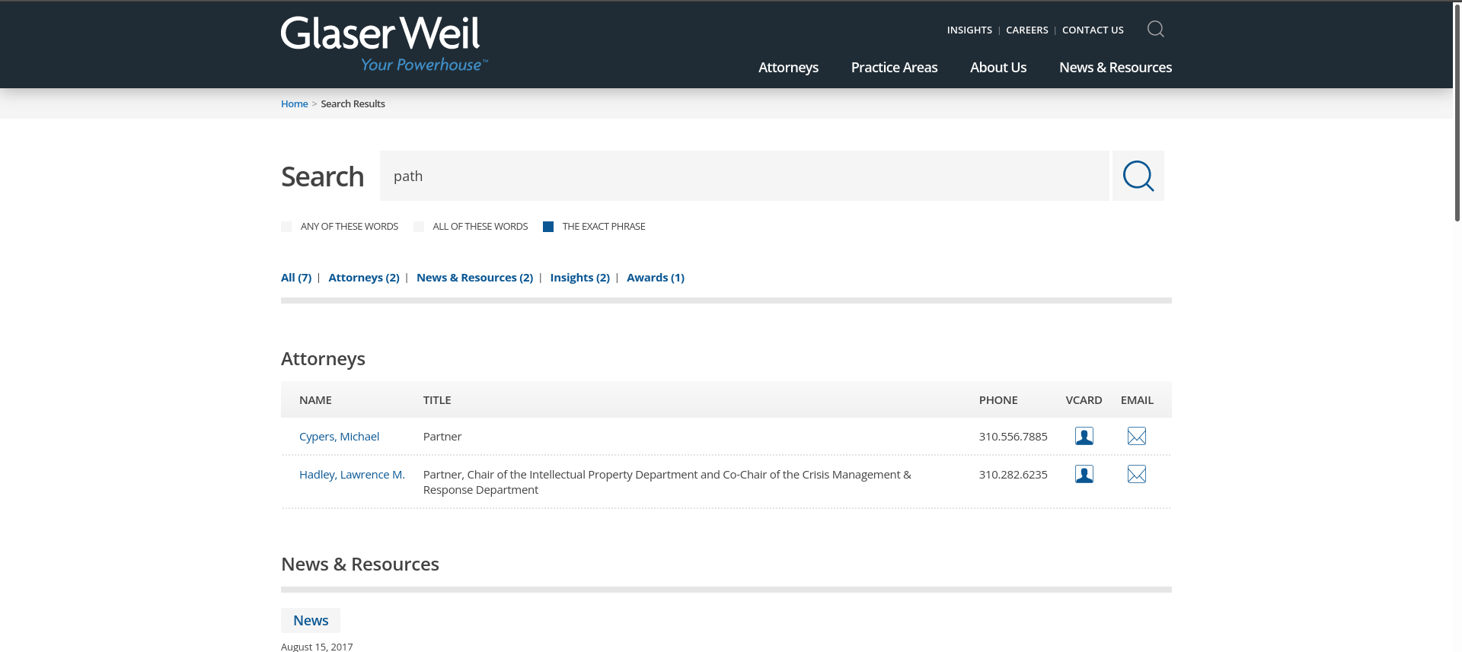Select 'All of these words' option
The height and width of the screenshot is (652, 1462).
[x=419, y=227]
